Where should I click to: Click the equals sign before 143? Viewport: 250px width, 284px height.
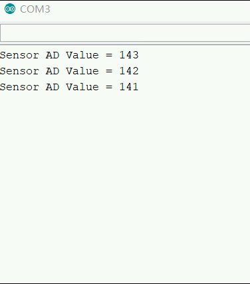click(109, 55)
